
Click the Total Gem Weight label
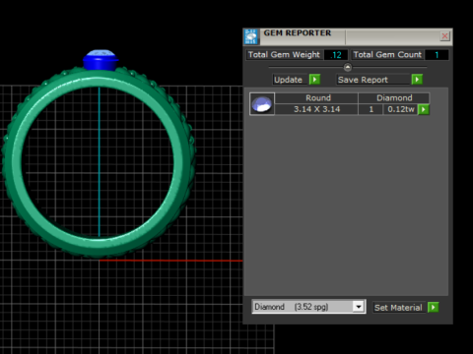284,55
